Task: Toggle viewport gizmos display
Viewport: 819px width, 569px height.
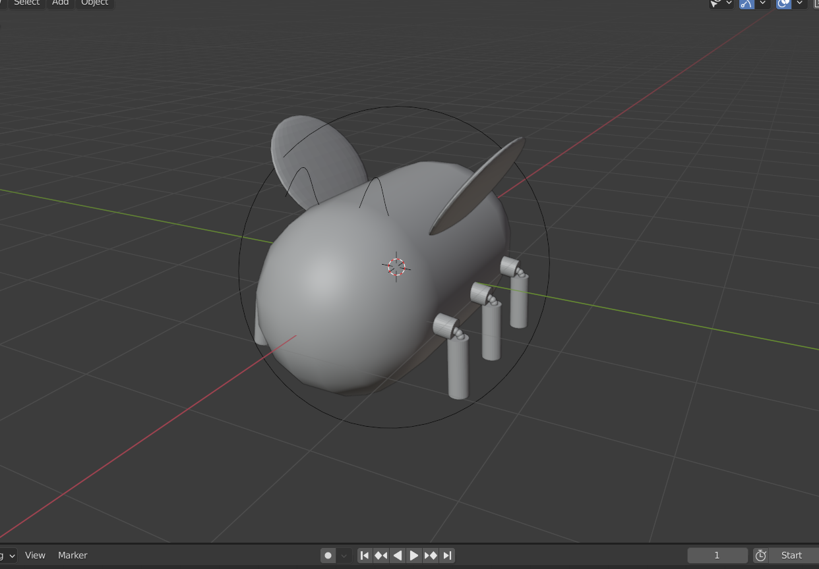Action: (x=746, y=3)
